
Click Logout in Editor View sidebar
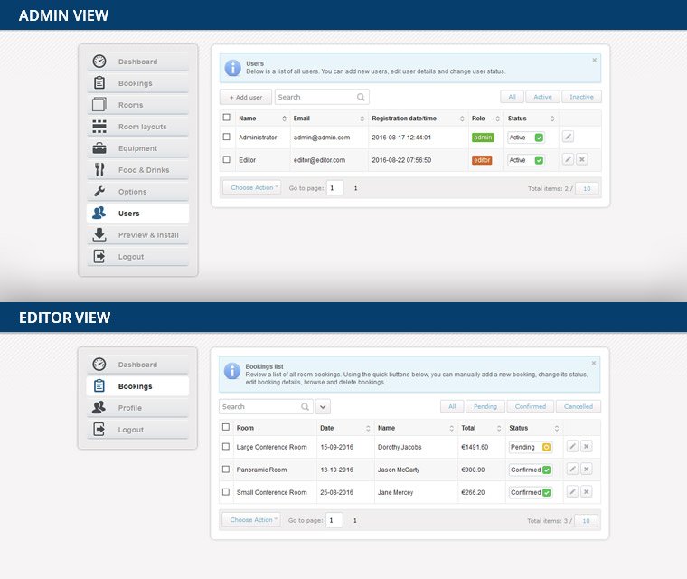click(x=137, y=430)
